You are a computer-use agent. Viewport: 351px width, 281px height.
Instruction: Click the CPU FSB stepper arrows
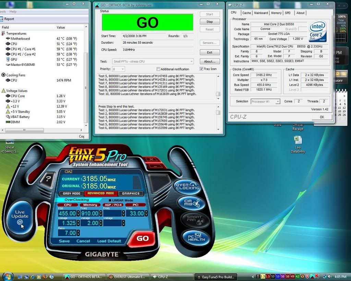tap(78, 213)
